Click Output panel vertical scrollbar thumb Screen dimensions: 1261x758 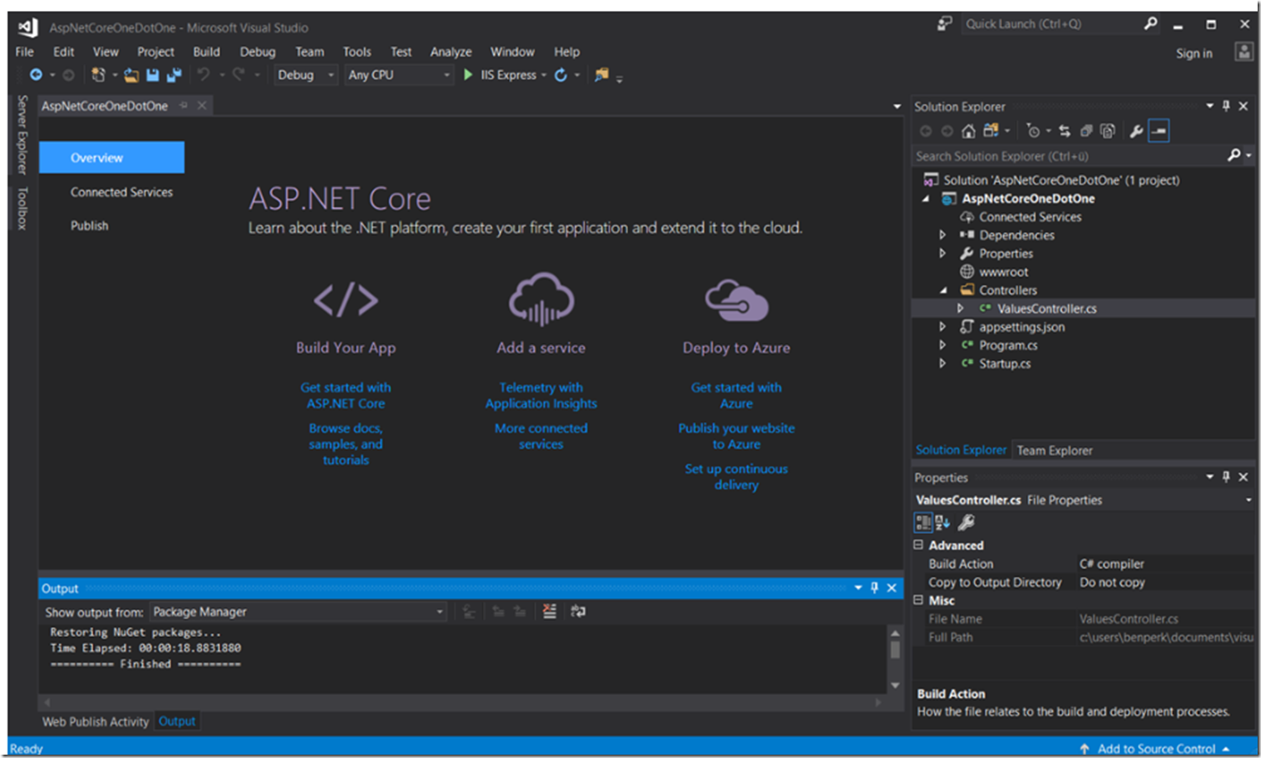[895, 649]
